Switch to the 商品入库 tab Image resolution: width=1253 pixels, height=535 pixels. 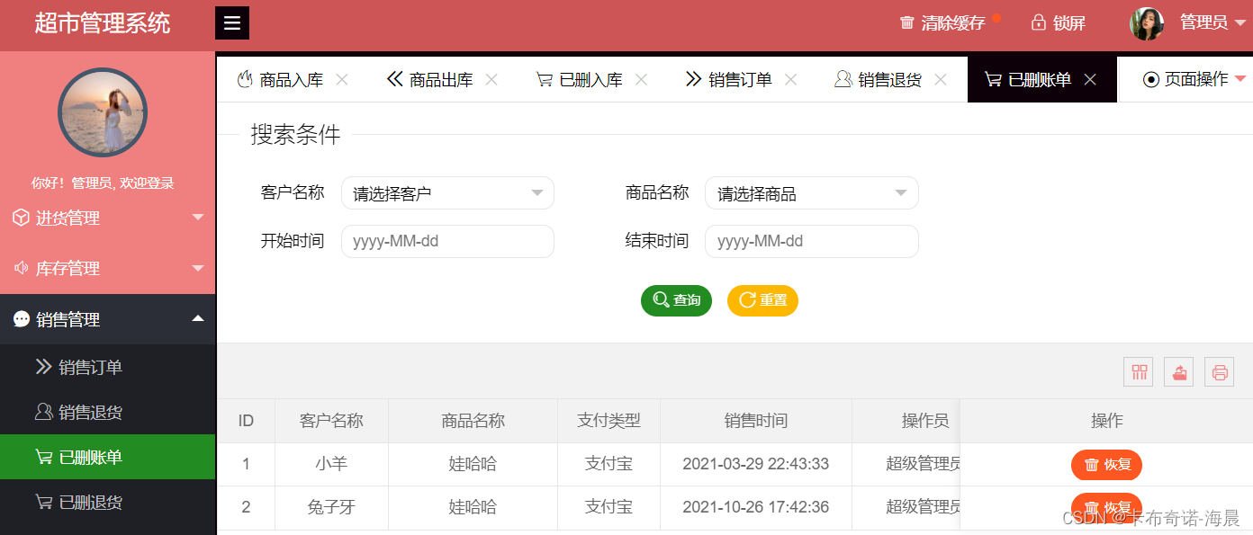[292, 80]
